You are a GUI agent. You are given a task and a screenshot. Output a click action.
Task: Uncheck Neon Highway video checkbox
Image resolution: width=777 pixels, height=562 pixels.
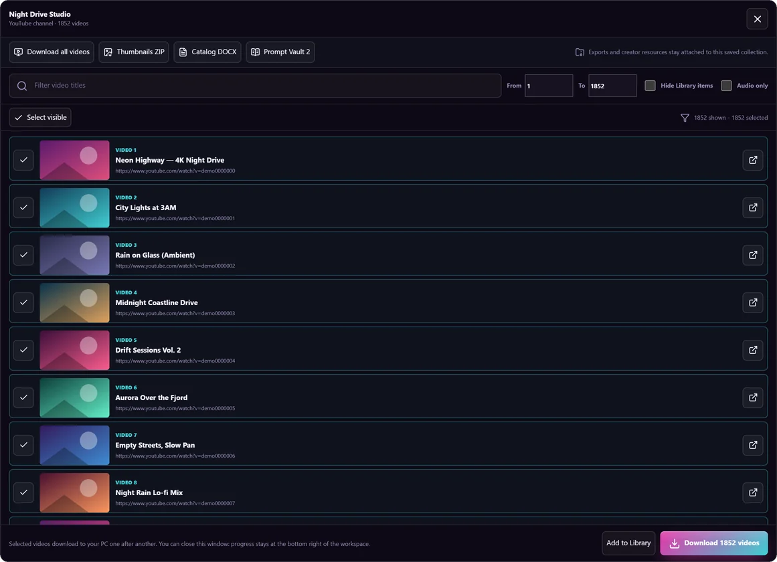point(23,160)
